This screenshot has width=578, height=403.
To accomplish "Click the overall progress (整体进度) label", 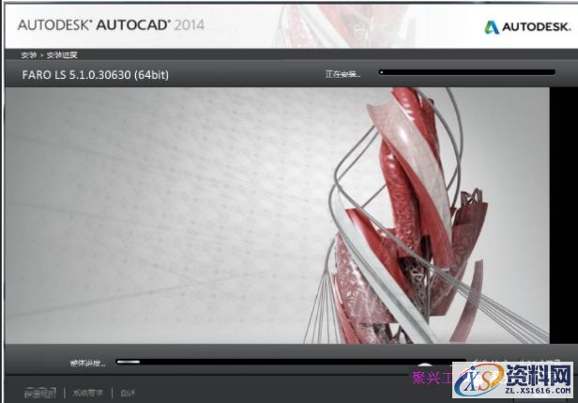I will point(87,364).
